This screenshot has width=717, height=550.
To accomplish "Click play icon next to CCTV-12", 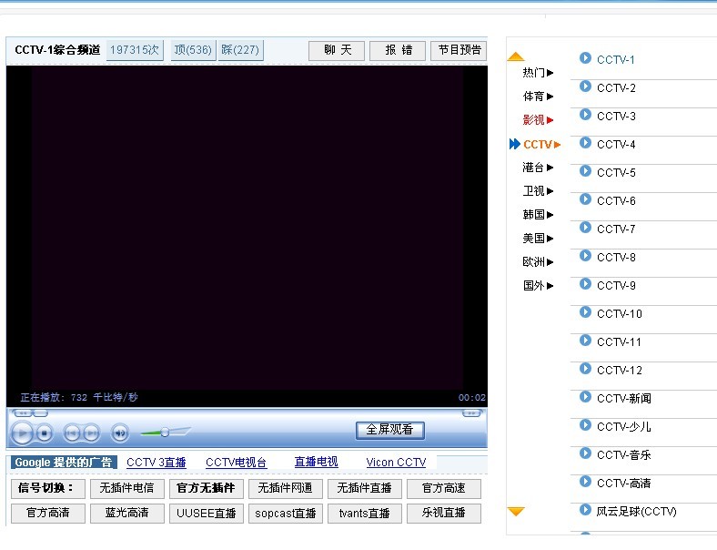I will click(585, 369).
